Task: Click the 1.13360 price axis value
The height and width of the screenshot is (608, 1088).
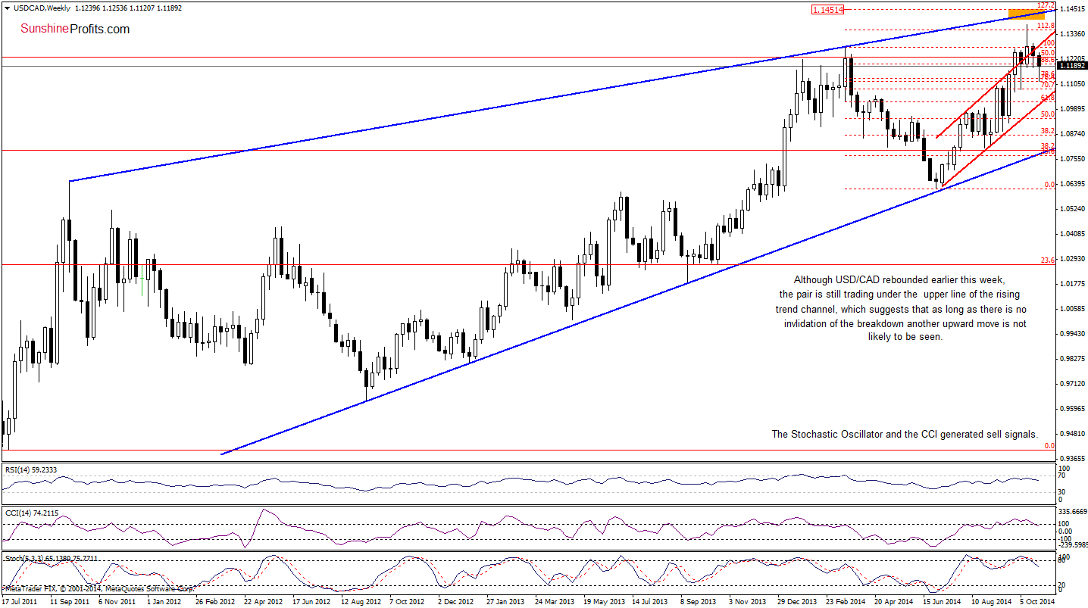Action: tap(1072, 34)
